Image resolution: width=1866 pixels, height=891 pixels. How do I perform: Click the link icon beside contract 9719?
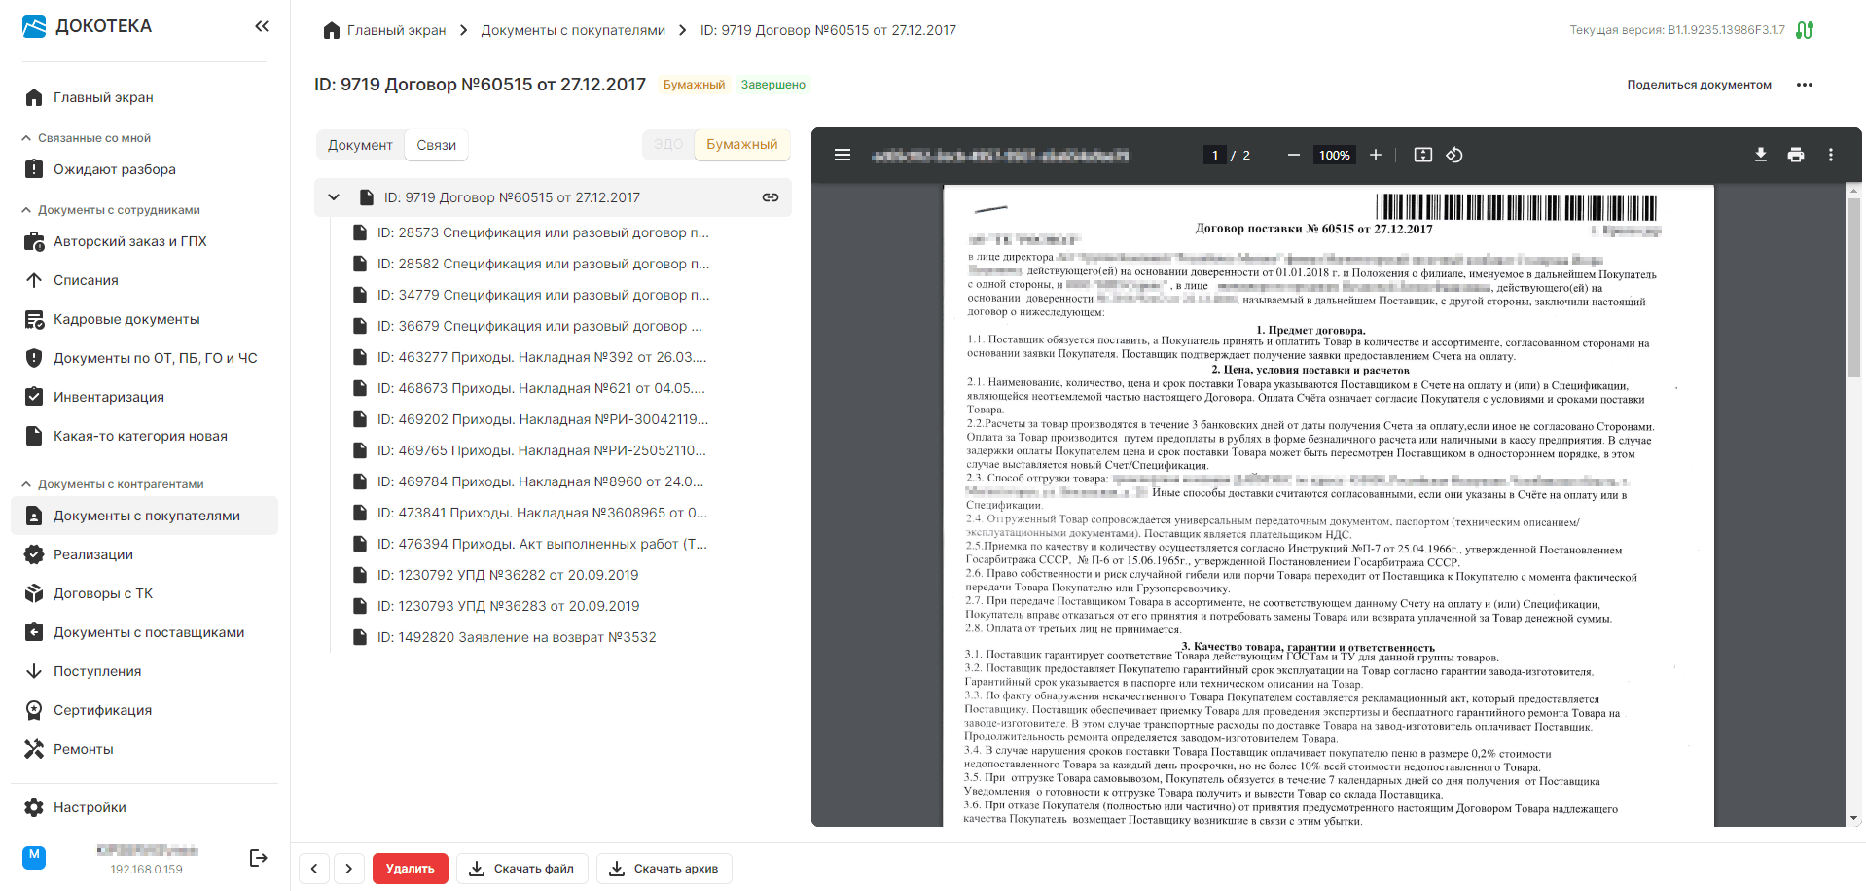coord(770,197)
